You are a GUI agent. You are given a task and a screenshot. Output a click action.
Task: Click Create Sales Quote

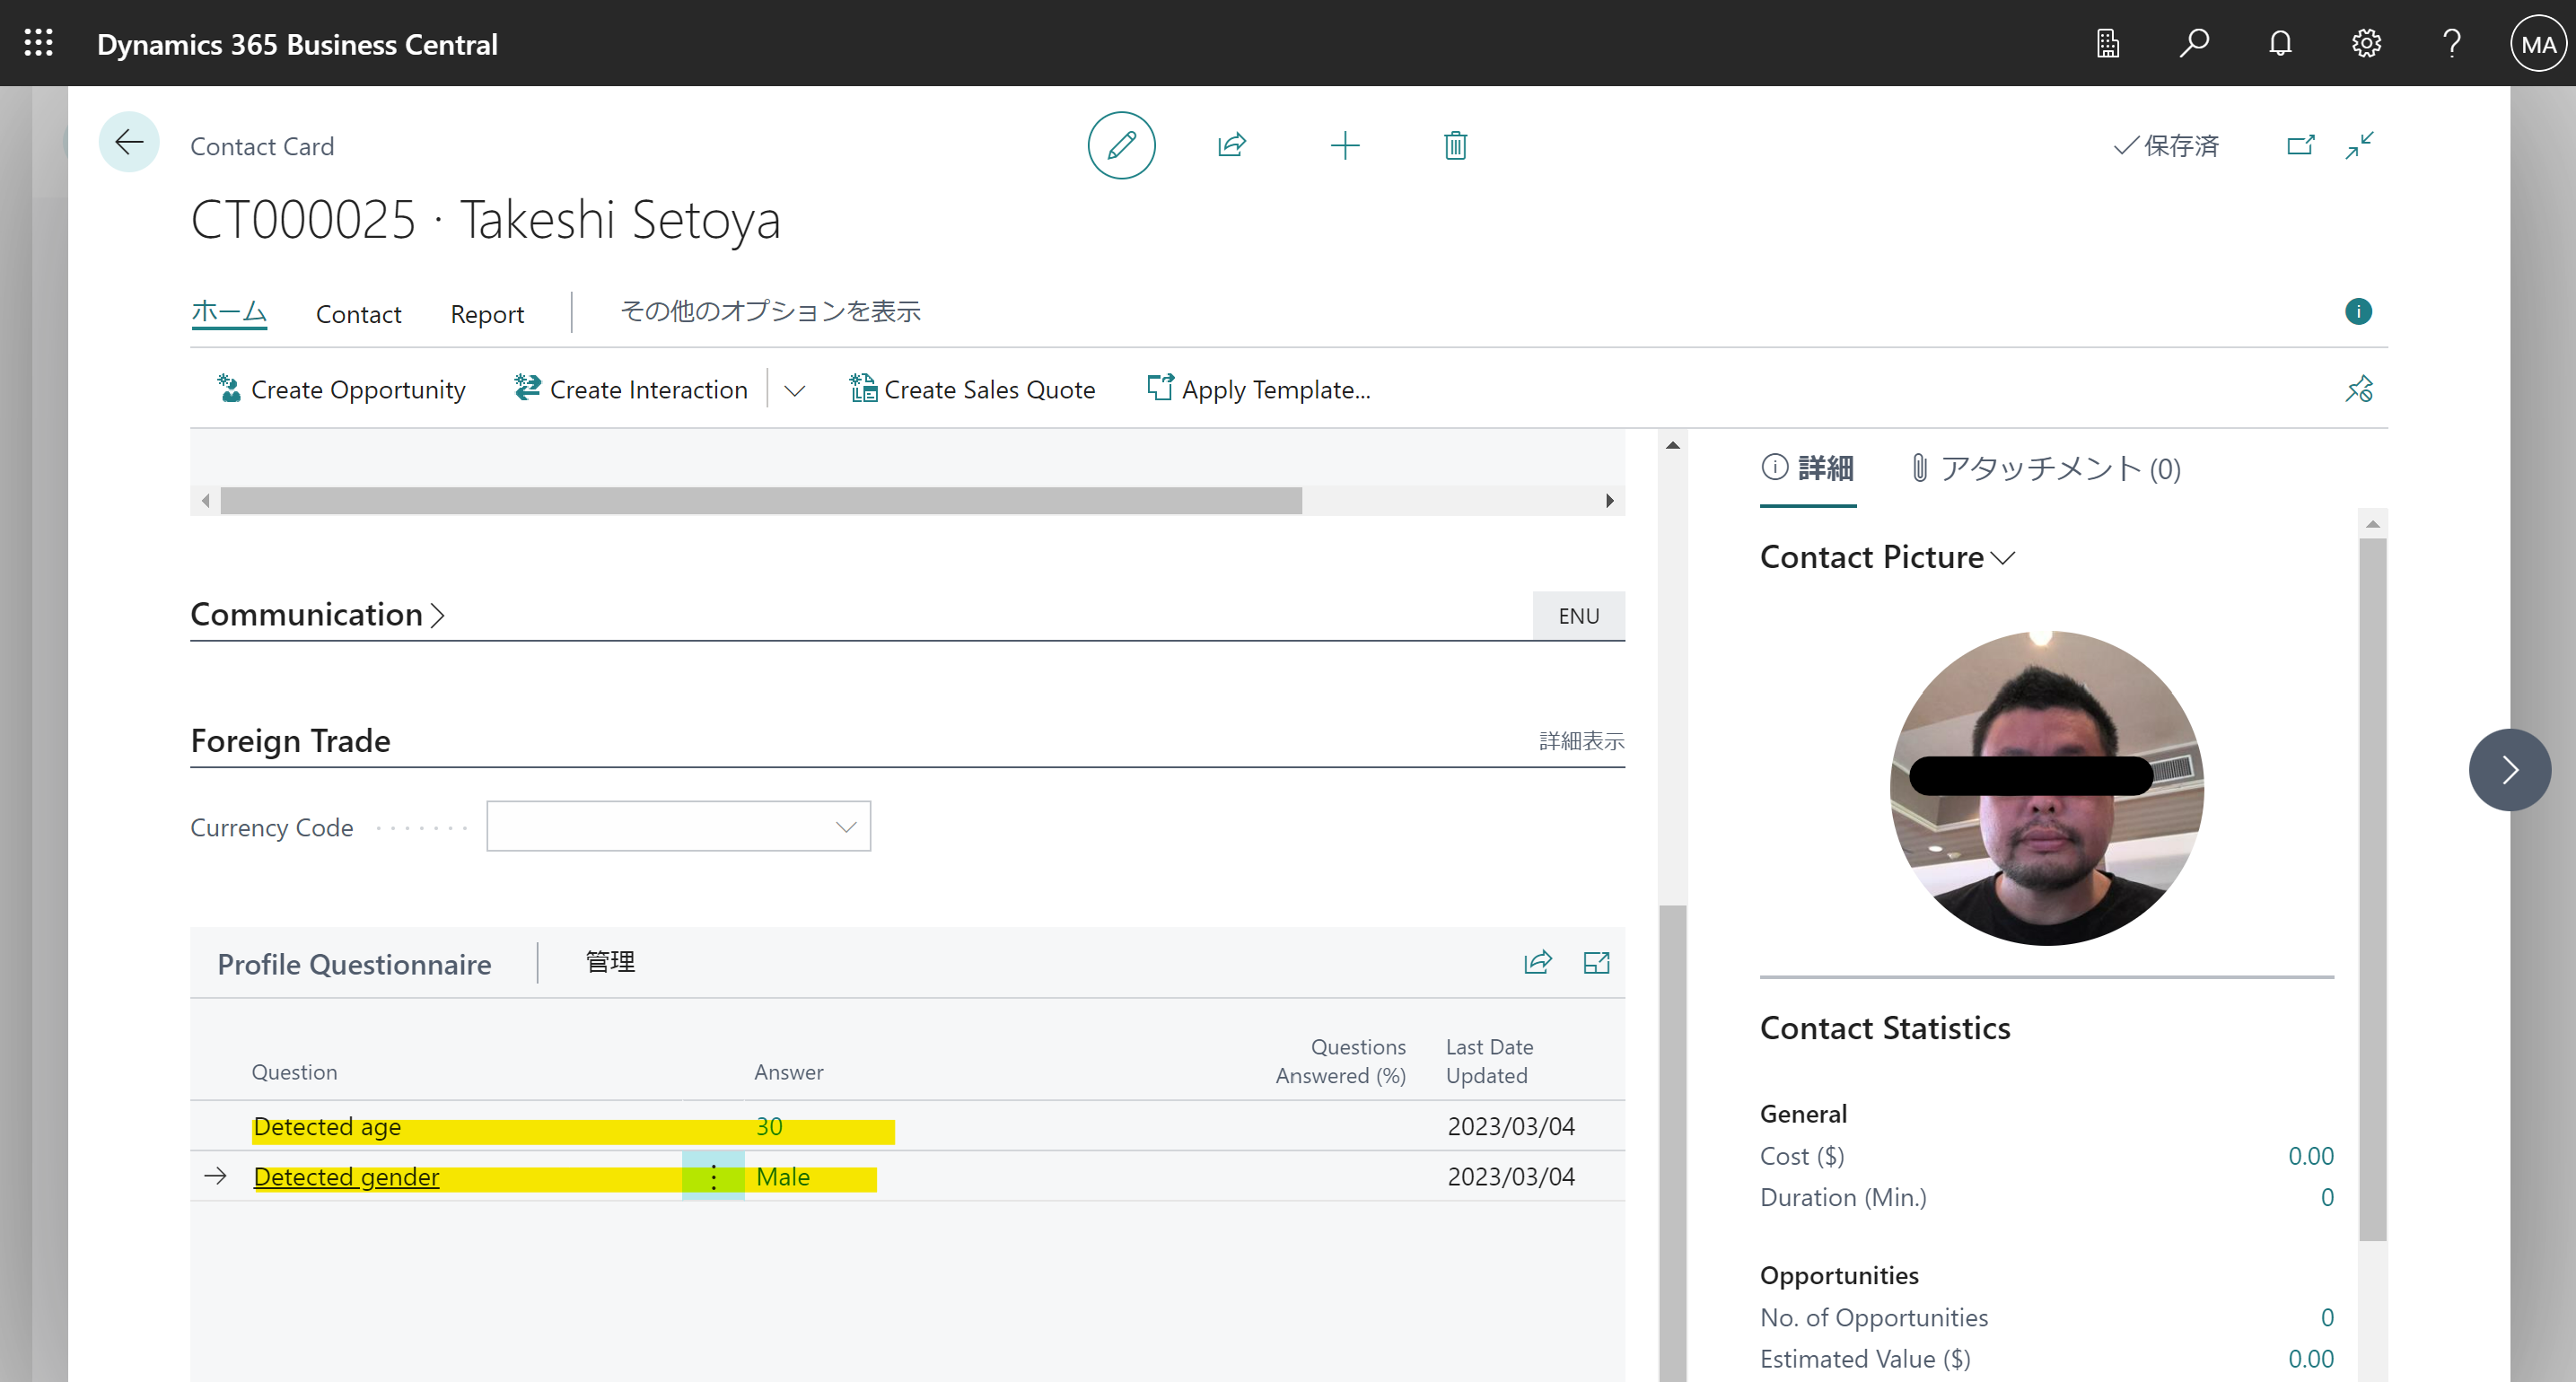tap(972, 389)
